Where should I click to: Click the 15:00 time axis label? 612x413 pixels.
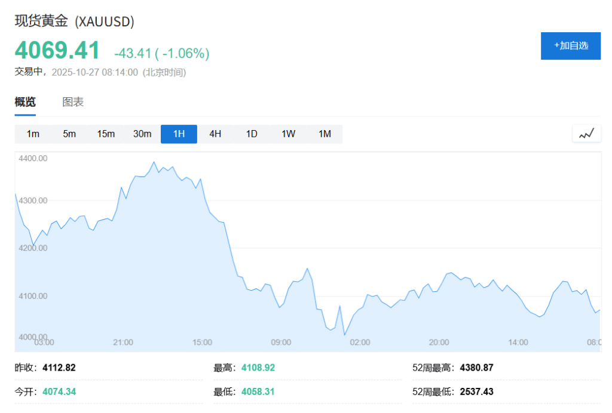[202, 342]
